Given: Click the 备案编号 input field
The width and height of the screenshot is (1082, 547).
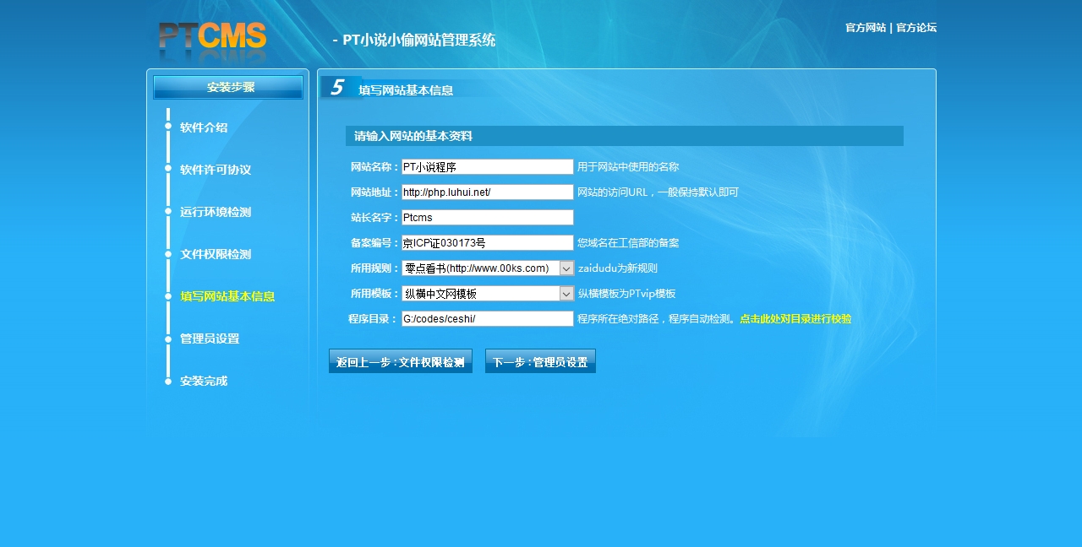Looking at the screenshot, I should tap(488, 243).
